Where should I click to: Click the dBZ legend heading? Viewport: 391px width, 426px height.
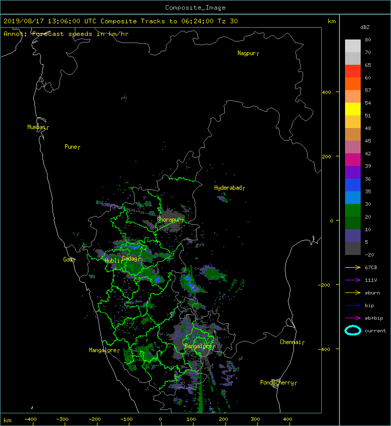tap(365, 27)
